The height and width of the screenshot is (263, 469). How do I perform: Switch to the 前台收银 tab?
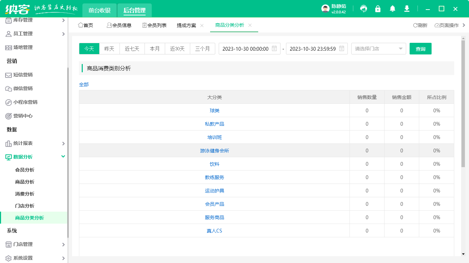coord(100,10)
